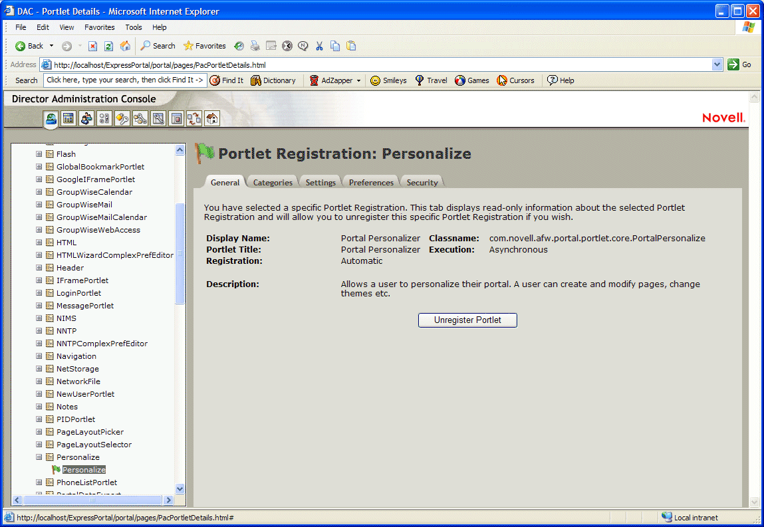764x527 pixels.
Task: Click the Print icon in toolbar
Action: (255, 46)
